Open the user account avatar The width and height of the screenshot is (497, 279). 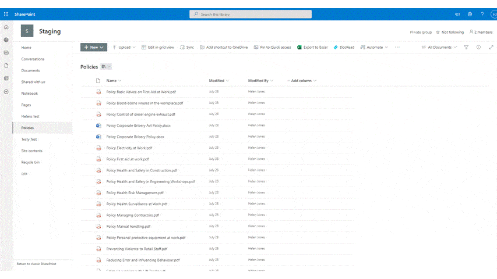494,14
